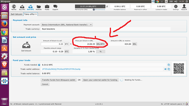Screen dimensions: 189x106
Task: Click the v.0.4.9.1 version label
Action: (x=99, y=104)
